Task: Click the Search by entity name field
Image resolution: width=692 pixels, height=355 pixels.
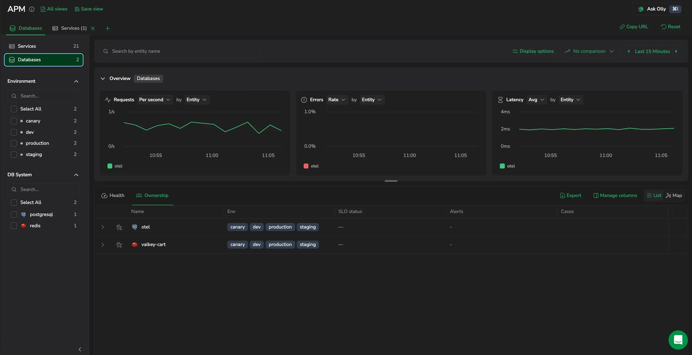Action: [x=179, y=51]
